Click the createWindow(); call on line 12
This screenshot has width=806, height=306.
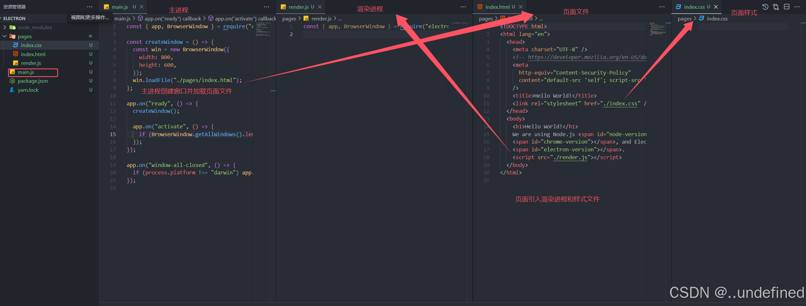(x=156, y=111)
